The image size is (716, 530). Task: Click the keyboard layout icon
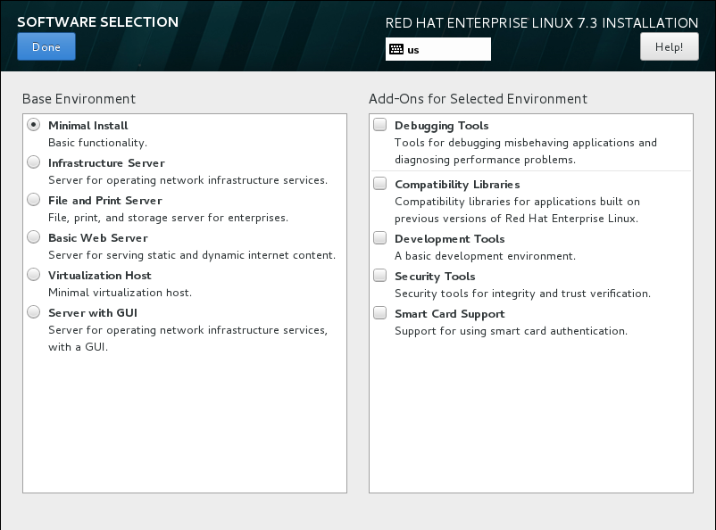(x=396, y=49)
